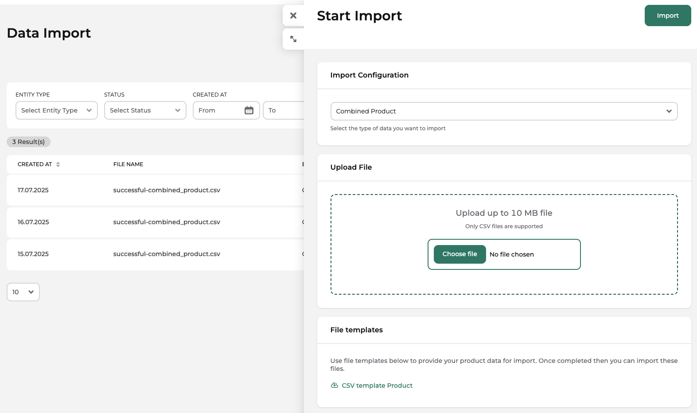
Task: Click file name in the 16.07.2025 row
Action: click(167, 222)
